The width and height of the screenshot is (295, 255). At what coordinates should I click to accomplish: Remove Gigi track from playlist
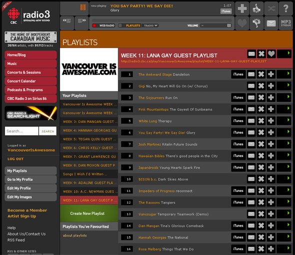(261, 86)
